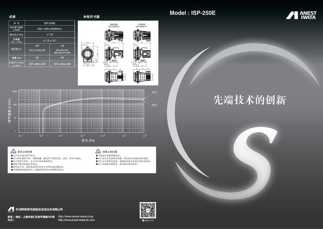Click the ISP-250E-TV three-phase drawing label
Screen dimensions: 323x229
click(141, 27)
